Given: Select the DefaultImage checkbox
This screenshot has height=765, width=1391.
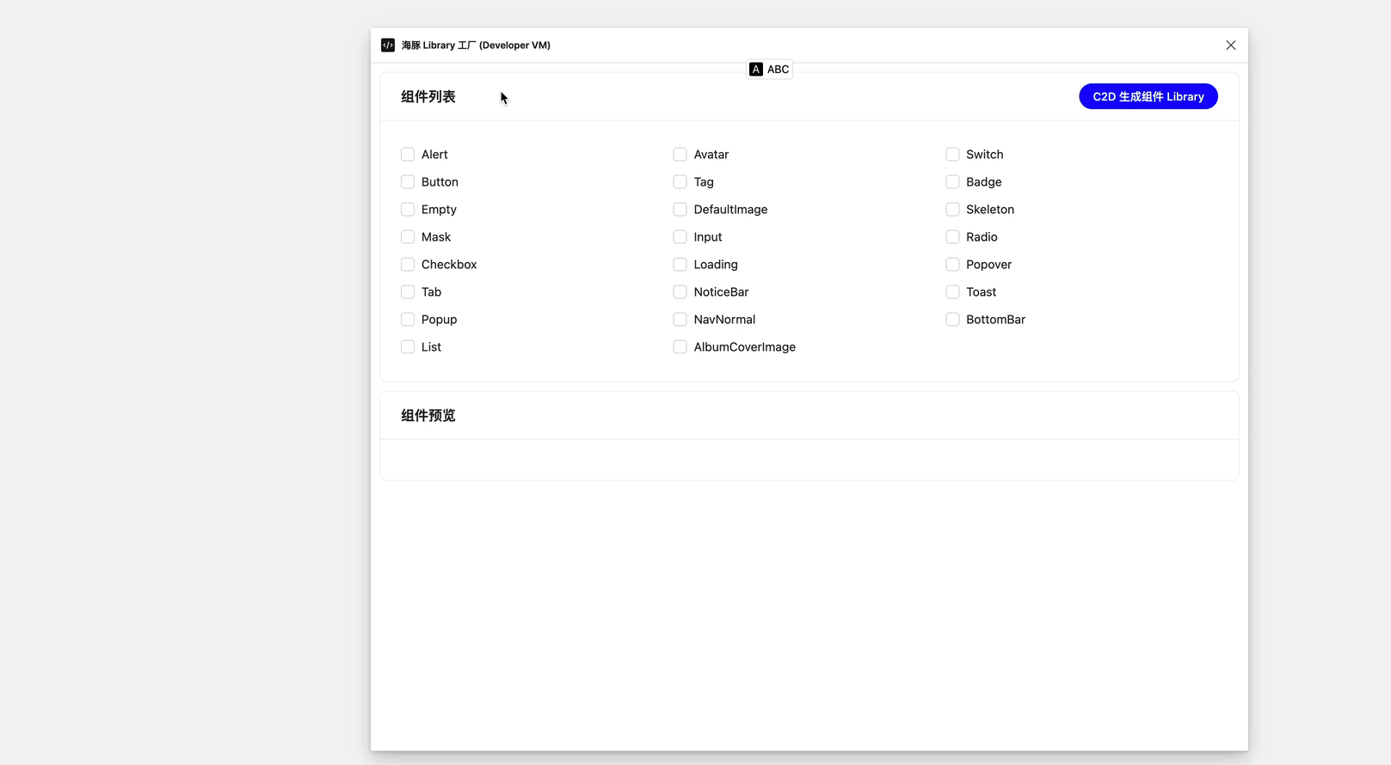Looking at the screenshot, I should pyautogui.click(x=680, y=210).
